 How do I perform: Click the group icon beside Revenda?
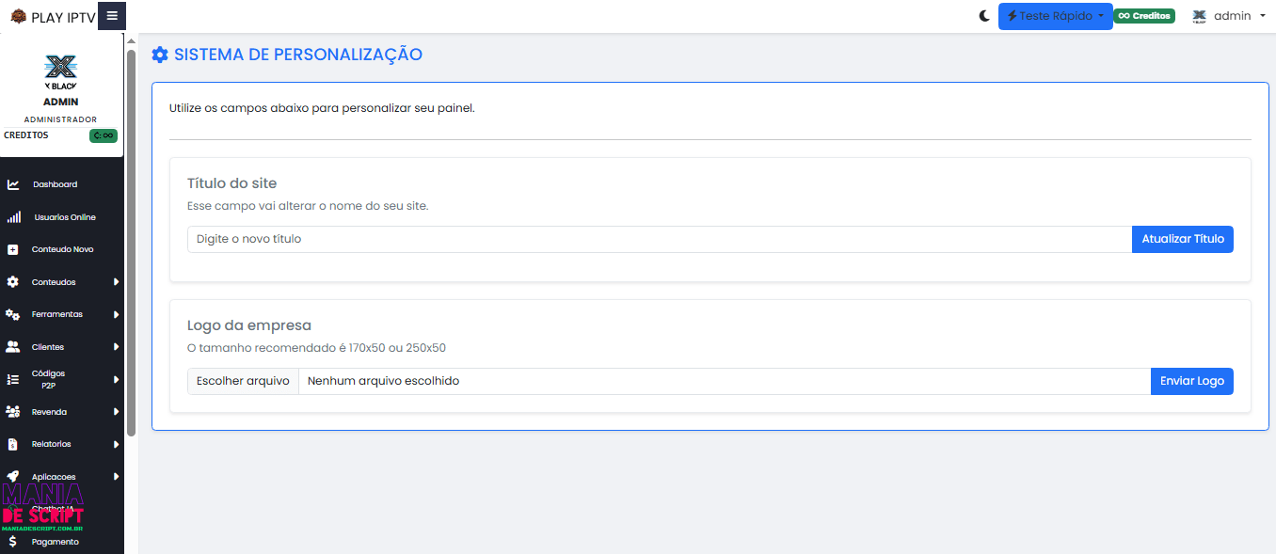point(13,412)
